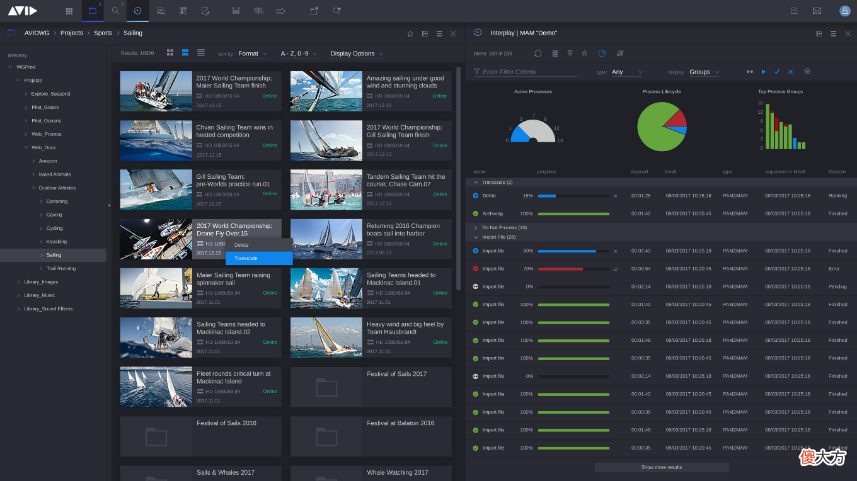Viewport: 857px width, 481px height.
Task: Retry the failed Import file at 70%
Action: click(x=616, y=269)
